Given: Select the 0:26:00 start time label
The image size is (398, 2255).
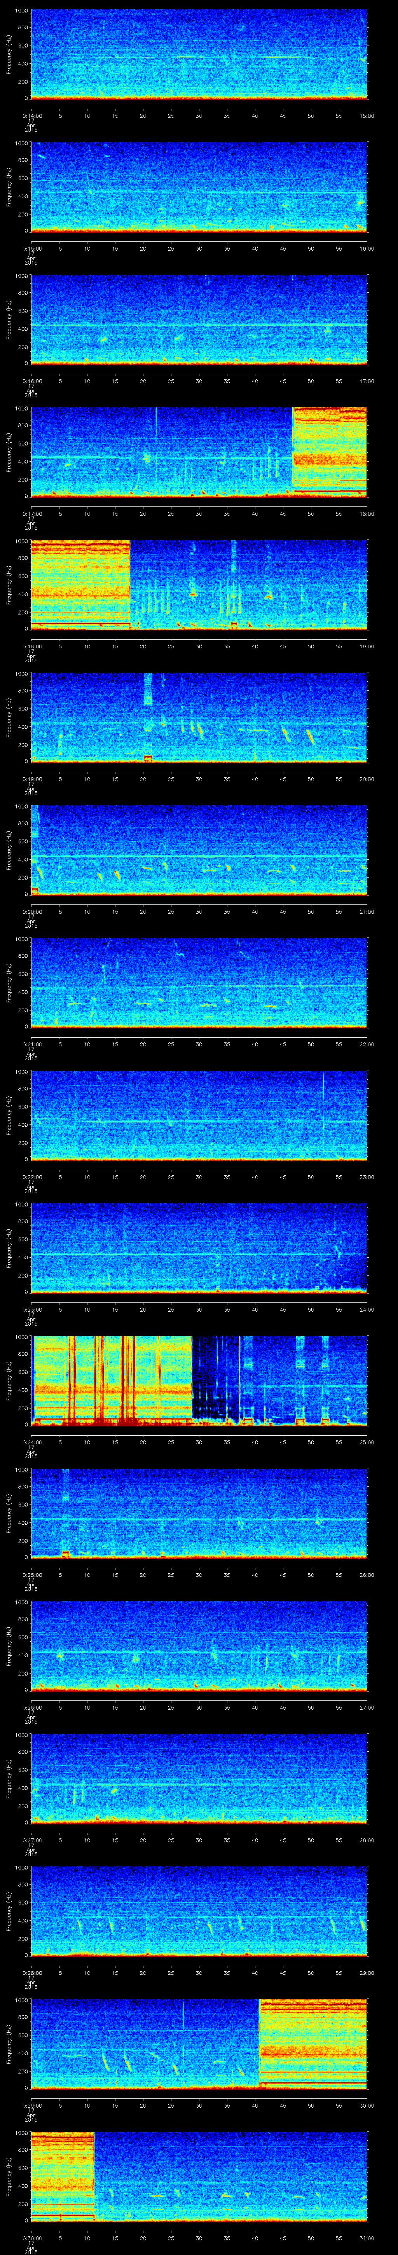Looking at the screenshot, I should coord(31,1707).
